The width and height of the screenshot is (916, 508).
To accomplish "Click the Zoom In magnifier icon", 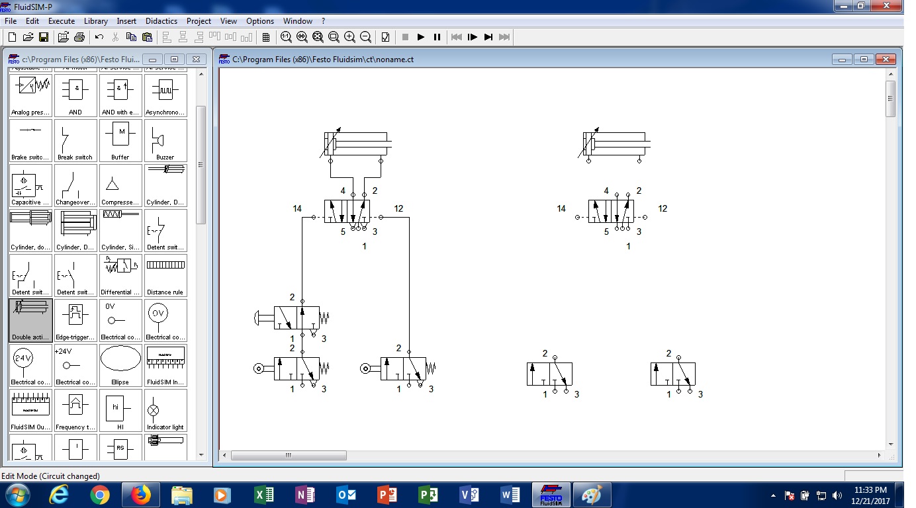I will coord(349,37).
